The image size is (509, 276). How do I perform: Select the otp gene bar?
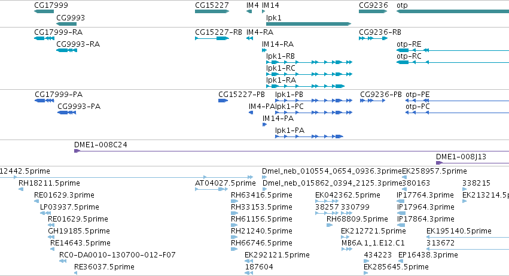[x=453, y=11]
